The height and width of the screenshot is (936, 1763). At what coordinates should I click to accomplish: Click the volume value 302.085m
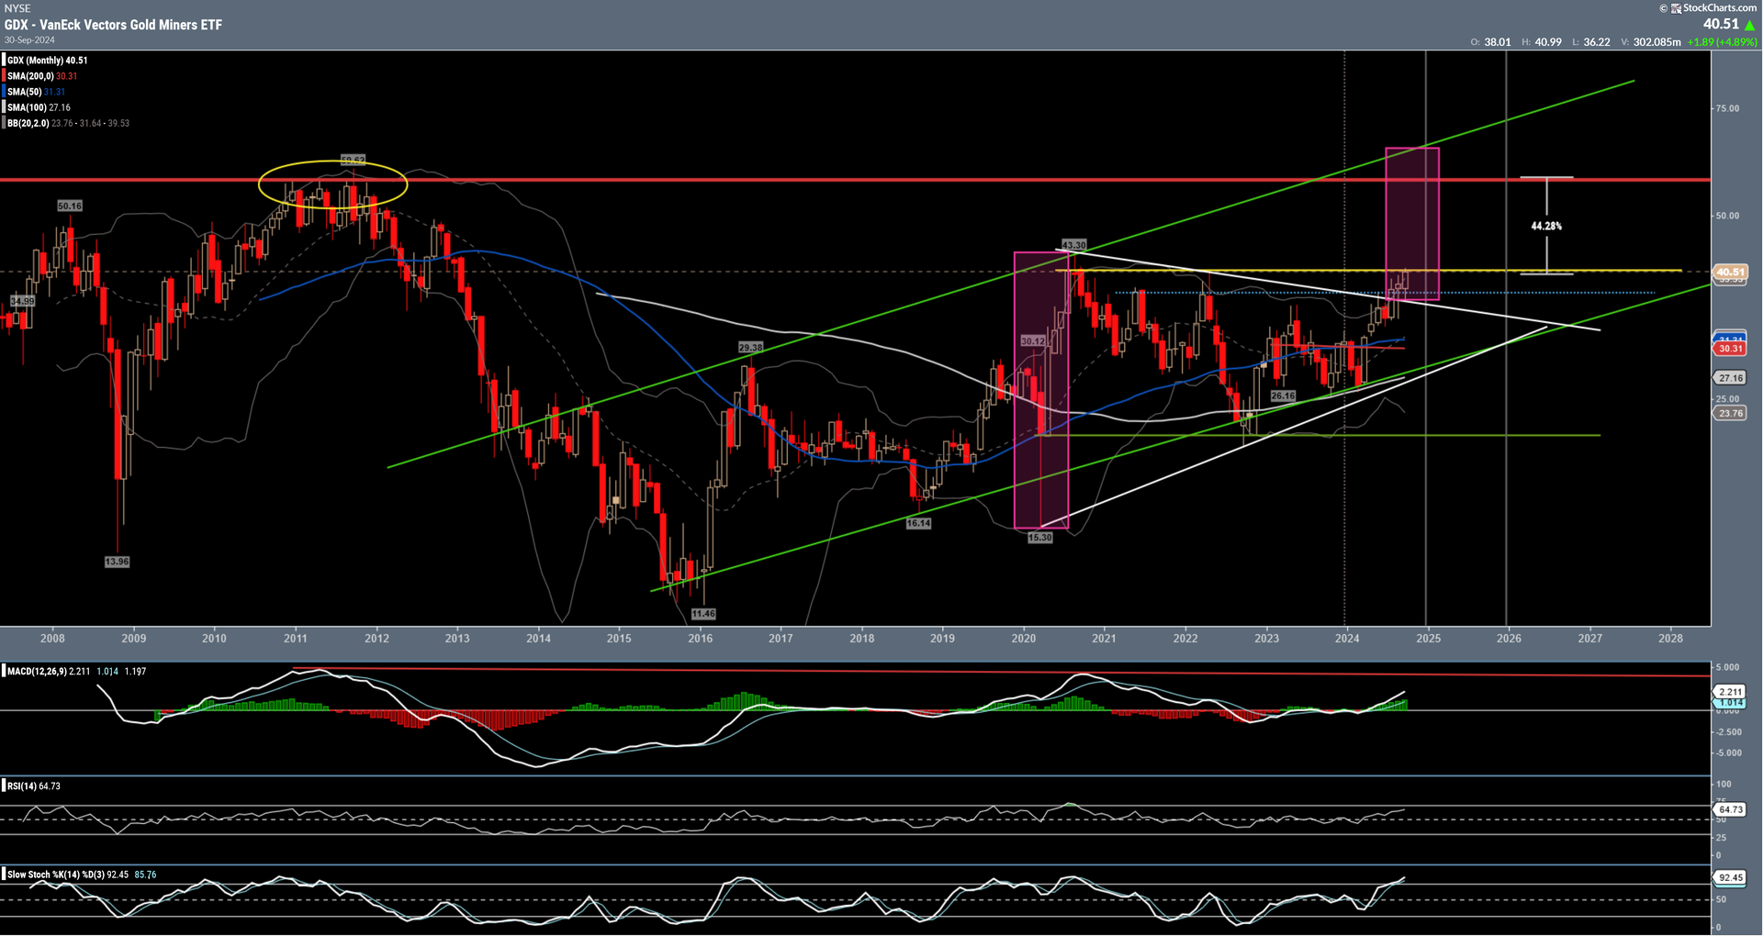(1657, 42)
